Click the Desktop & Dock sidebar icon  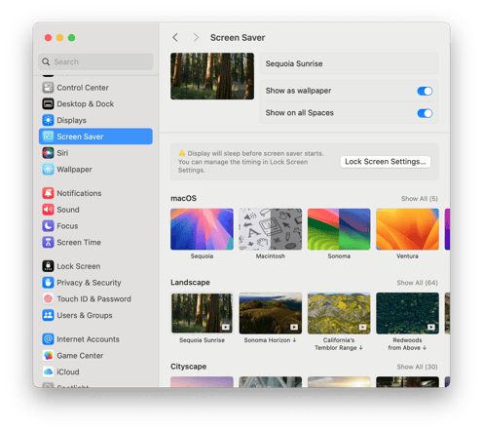(x=48, y=103)
